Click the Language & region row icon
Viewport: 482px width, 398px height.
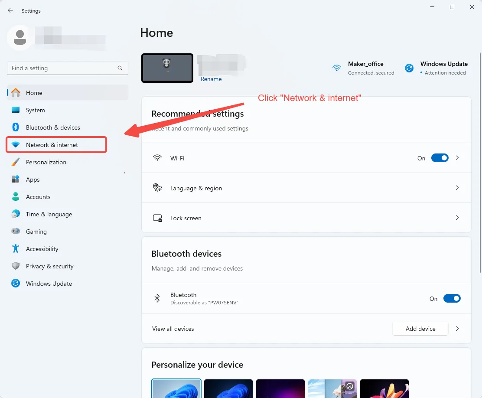coord(157,188)
